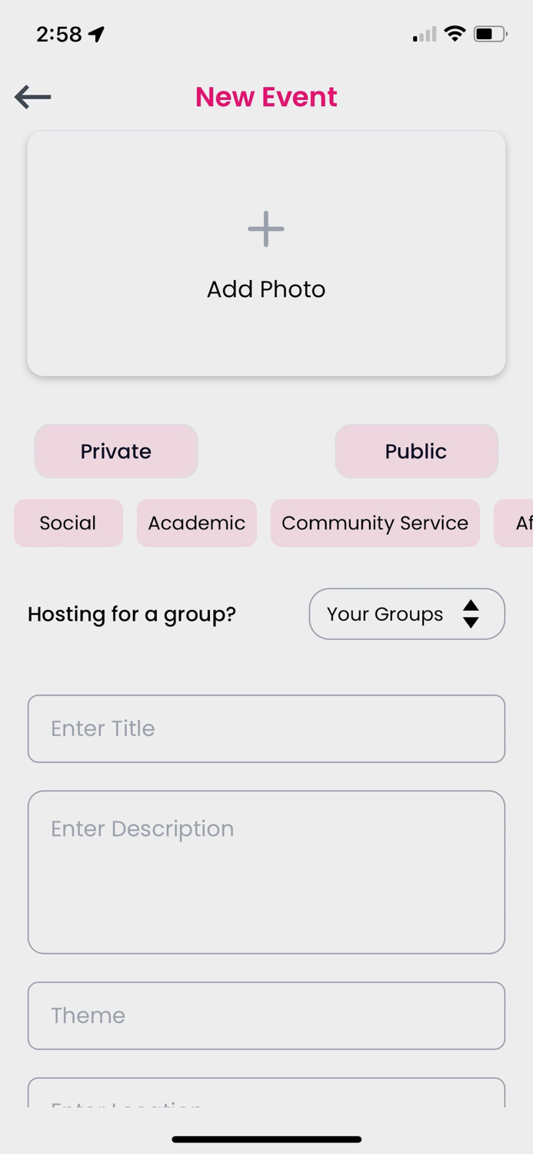Viewport: 533px width, 1154px height.
Task: Select Private event visibility
Action: pyautogui.click(x=115, y=451)
